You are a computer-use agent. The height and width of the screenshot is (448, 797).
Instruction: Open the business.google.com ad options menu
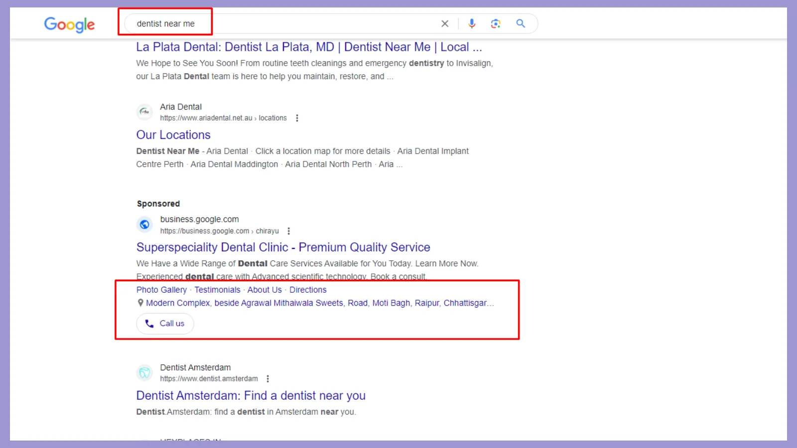click(x=289, y=231)
